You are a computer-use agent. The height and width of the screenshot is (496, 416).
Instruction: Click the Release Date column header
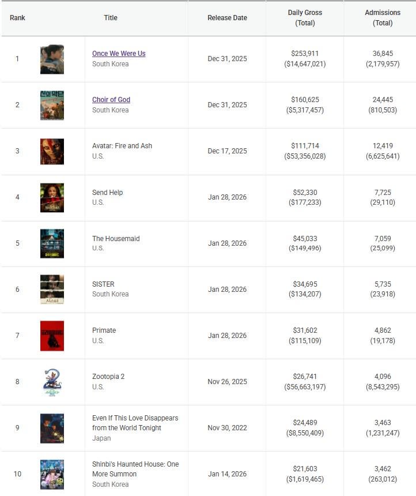(x=227, y=18)
